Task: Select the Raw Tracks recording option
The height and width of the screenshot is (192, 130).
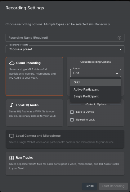Action: pos(65,164)
